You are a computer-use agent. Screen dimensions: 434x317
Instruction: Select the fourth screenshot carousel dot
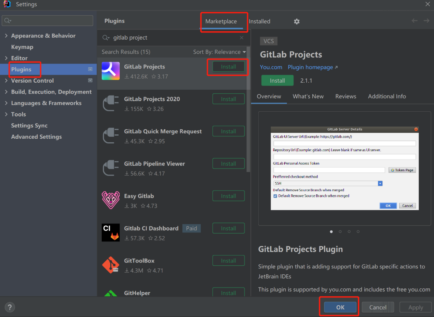pyautogui.click(x=358, y=232)
